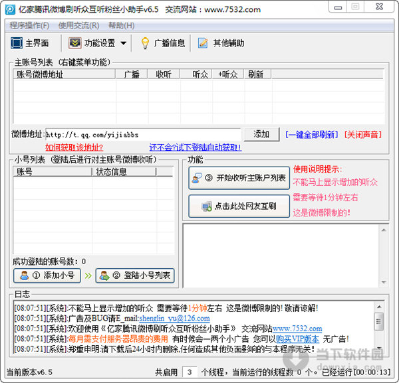Select the 听众 column header
Screen dimensions: 399x383
pos(196,74)
